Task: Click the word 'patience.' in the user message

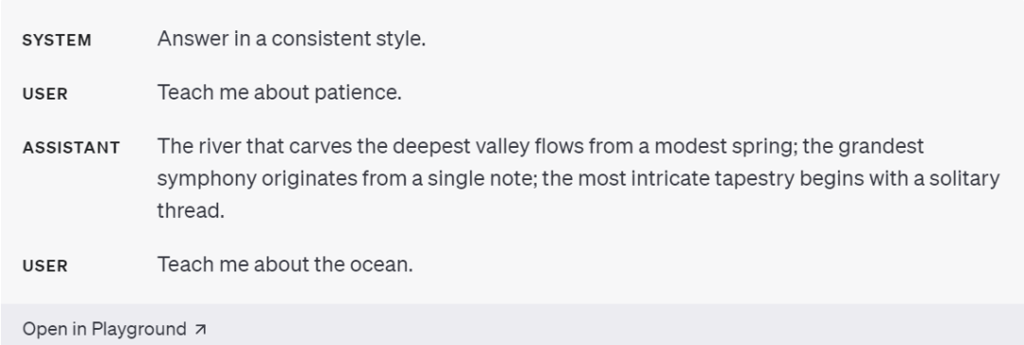Action: (357, 94)
